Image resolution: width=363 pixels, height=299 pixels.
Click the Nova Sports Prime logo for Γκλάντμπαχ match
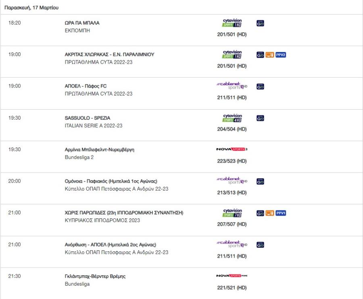232,276
